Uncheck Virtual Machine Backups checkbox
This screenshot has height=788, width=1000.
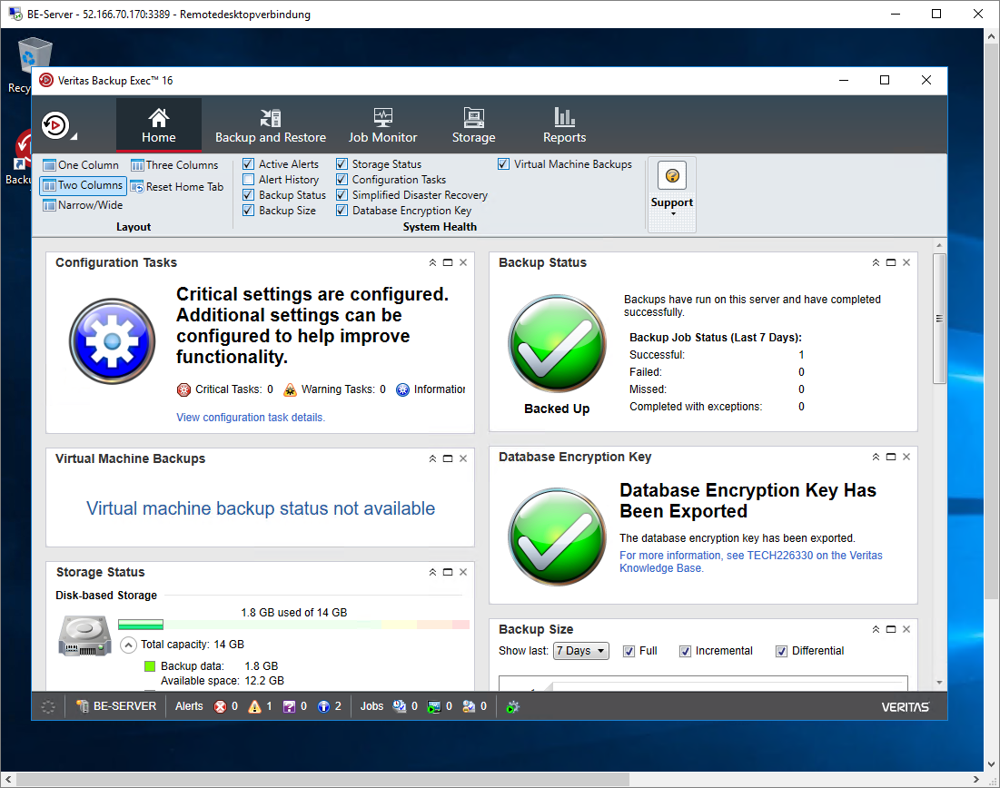504,164
